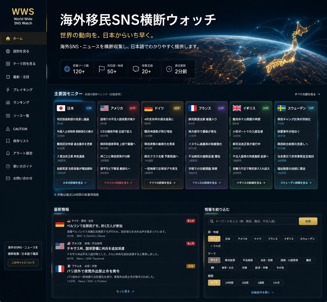This screenshot has width=327, height=302.
Task: Click the UK flag in monitor card
Action: click(x=237, y=108)
